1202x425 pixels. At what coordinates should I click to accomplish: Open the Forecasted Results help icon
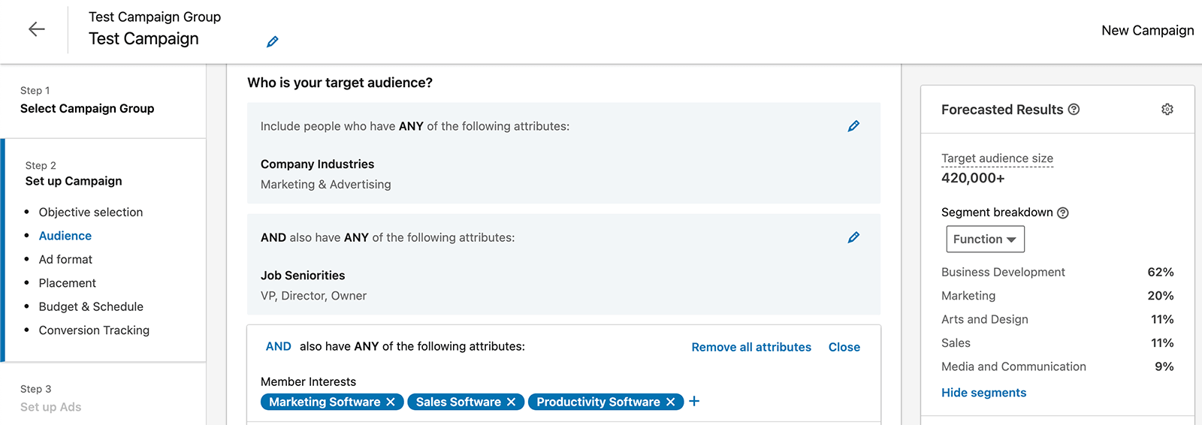pos(1074,110)
